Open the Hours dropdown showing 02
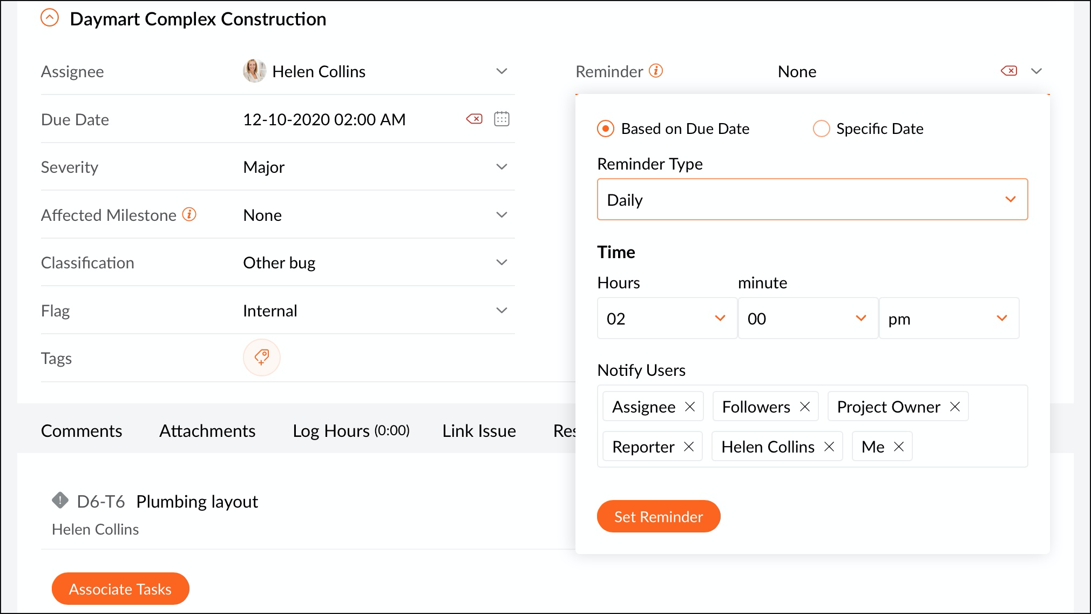 tap(667, 319)
